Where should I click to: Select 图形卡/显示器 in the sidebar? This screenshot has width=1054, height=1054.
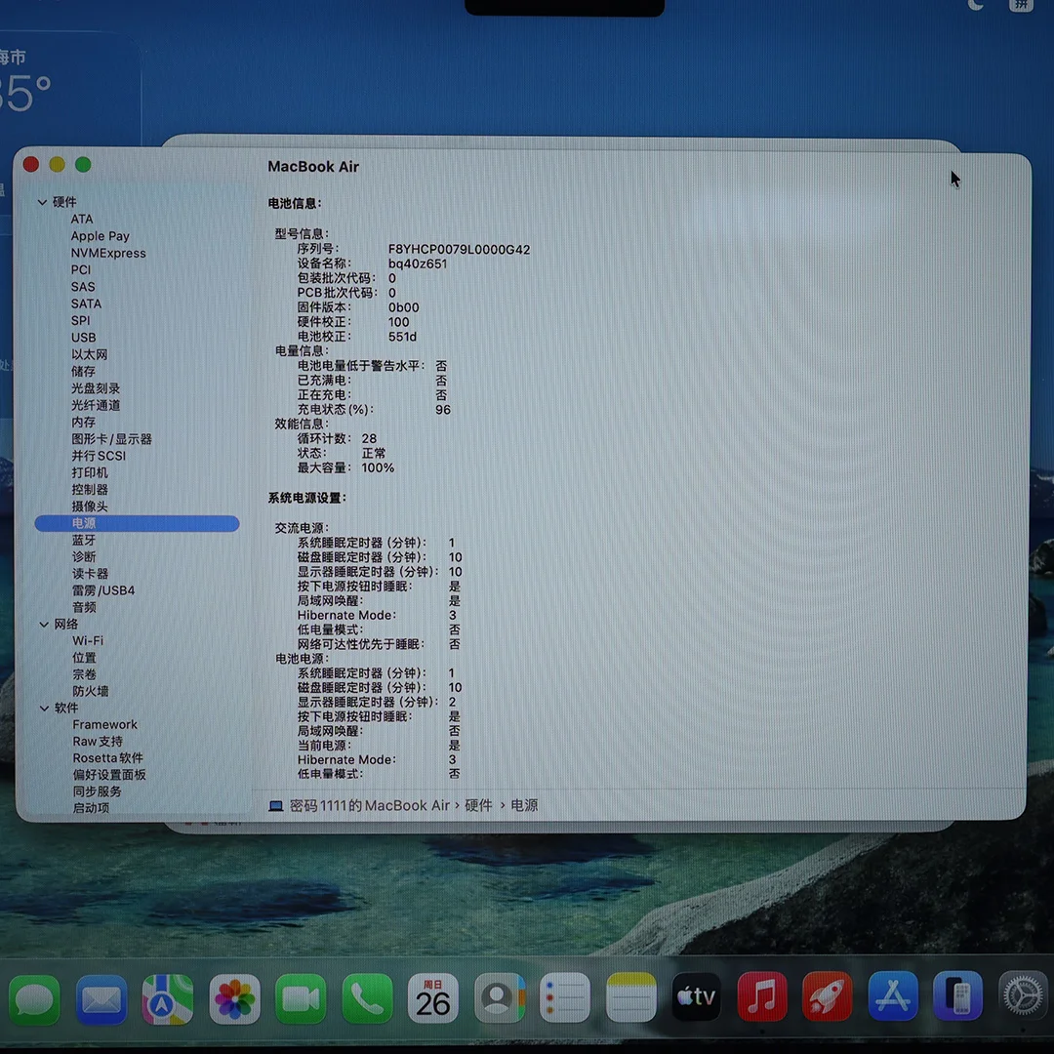[111, 439]
